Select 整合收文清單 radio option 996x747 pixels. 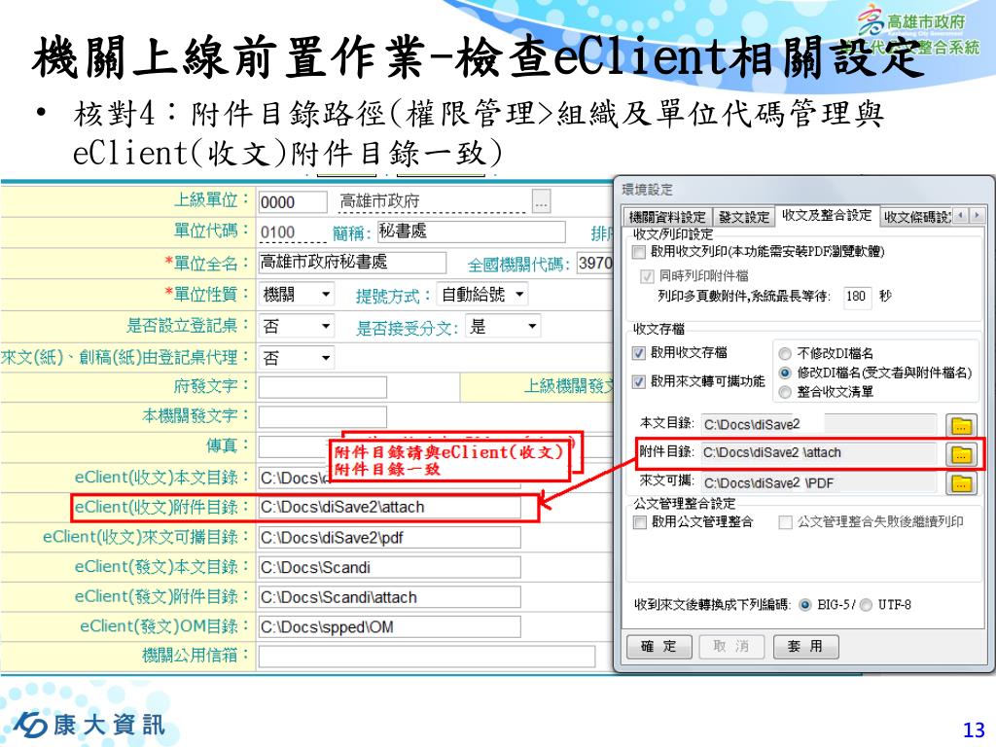tap(785, 393)
